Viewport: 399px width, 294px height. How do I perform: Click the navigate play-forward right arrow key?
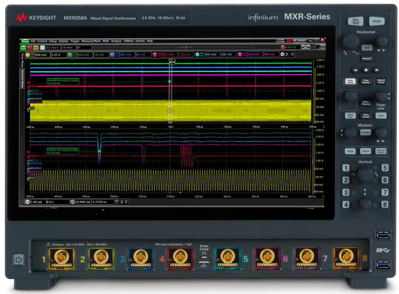[x=377, y=70]
